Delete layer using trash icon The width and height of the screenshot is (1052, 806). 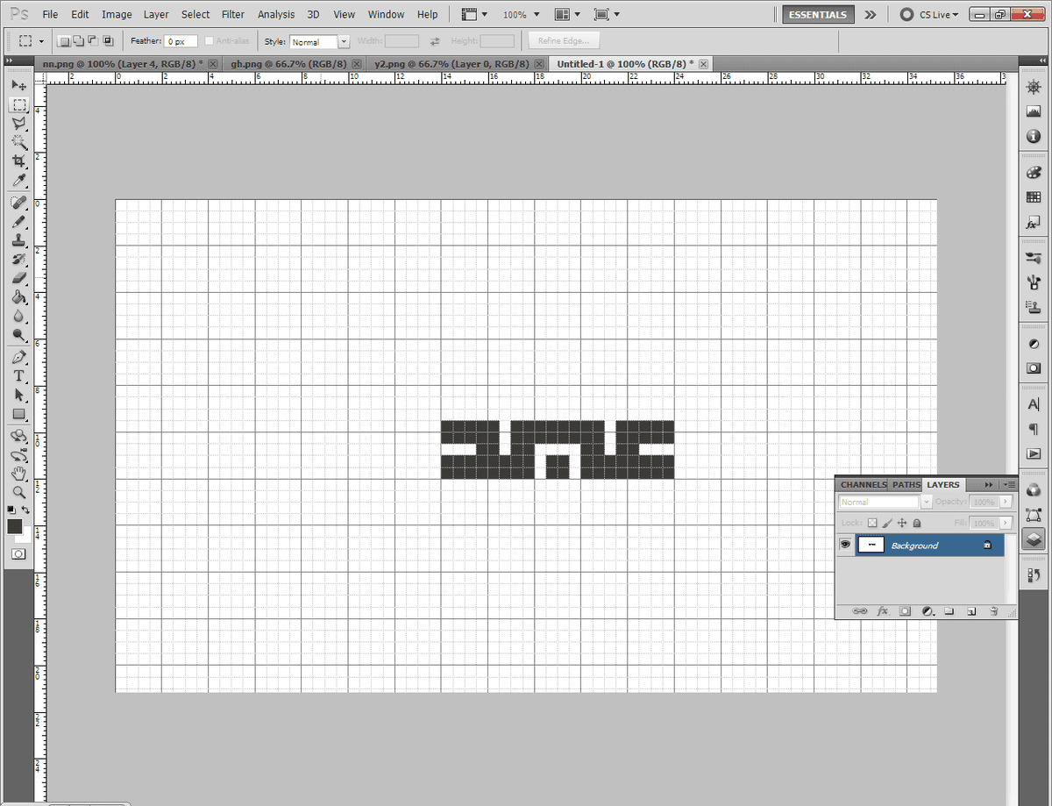tap(993, 610)
